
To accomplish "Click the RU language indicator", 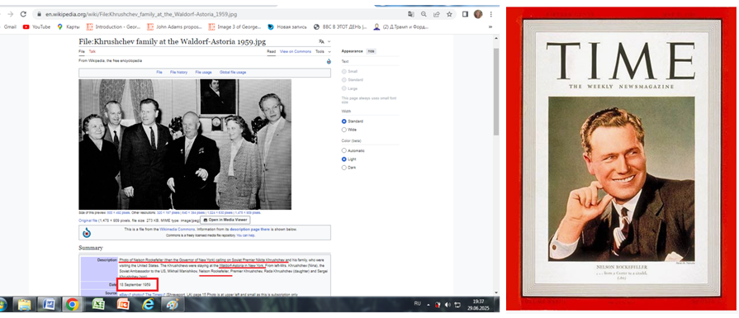I will click(417, 303).
